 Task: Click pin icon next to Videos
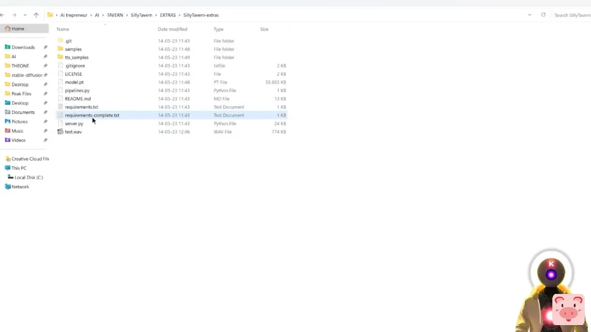click(45, 140)
